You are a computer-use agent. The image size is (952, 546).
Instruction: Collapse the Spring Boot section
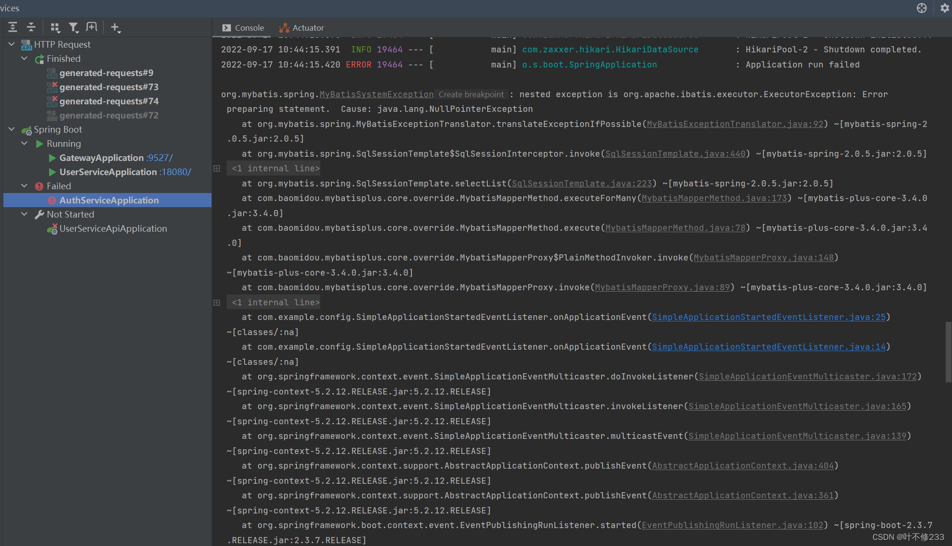click(x=11, y=129)
